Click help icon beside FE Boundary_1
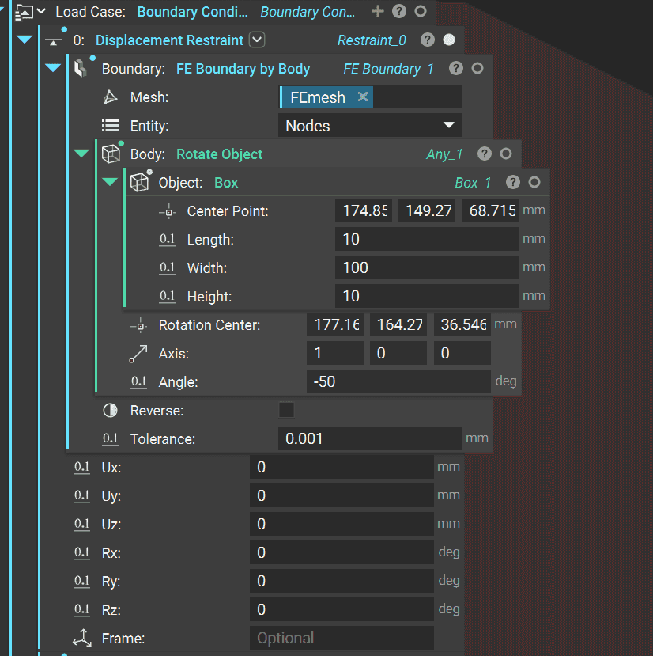This screenshot has height=656, width=653. (455, 69)
